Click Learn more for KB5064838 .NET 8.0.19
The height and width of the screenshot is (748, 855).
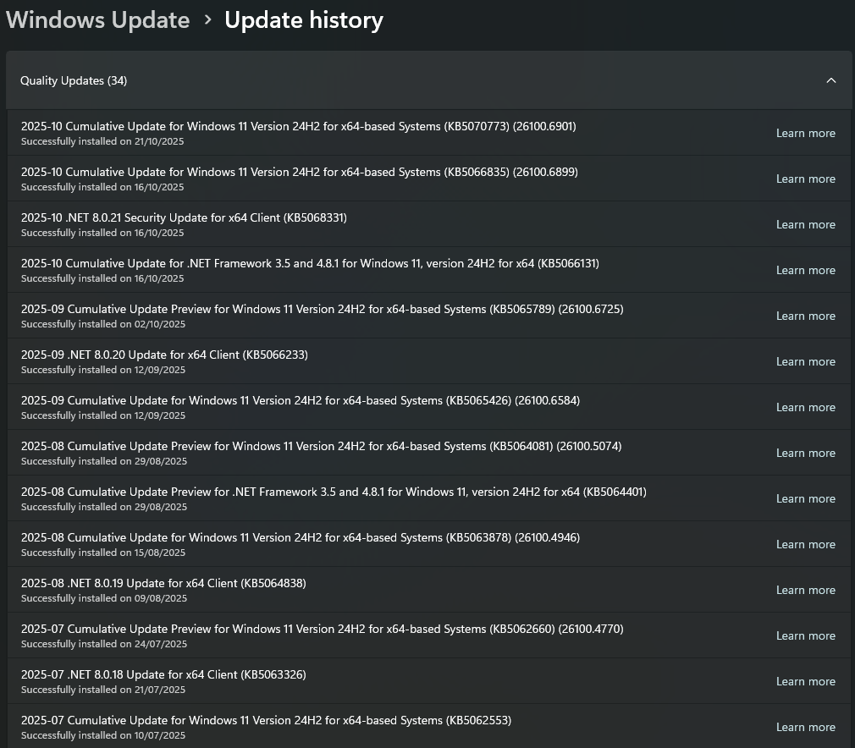(x=805, y=590)
